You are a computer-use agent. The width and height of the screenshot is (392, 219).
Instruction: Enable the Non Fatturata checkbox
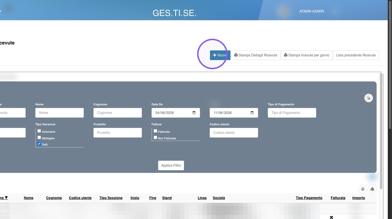coord(156,138)
